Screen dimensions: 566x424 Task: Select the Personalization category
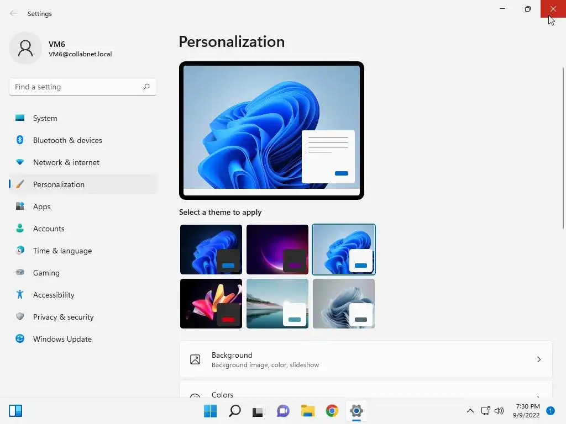tap(83, 184)
